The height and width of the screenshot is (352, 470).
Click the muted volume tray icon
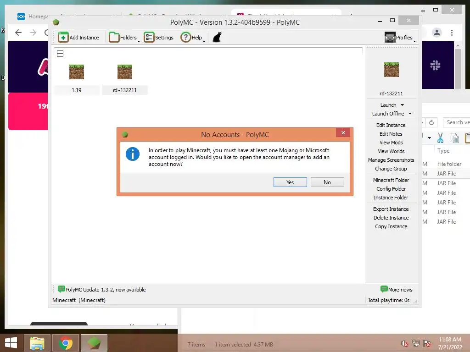[405, 343]
